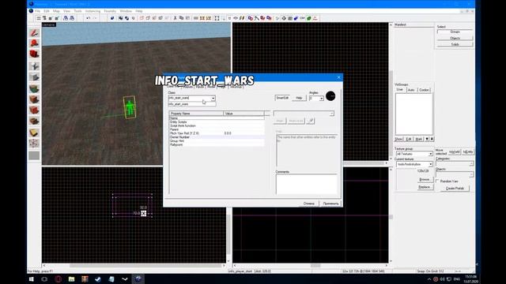Click the Undo toolbar icon
This screenshot has width=506, height=284.
tap(88, 18)
